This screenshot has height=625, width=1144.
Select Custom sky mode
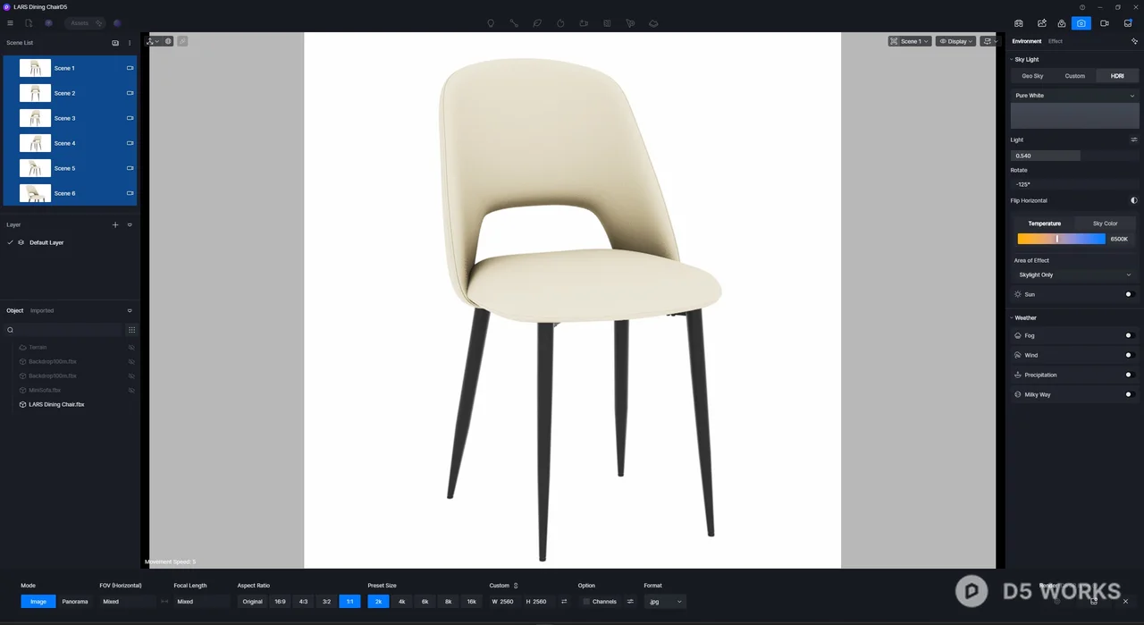tap(1074, 76)
